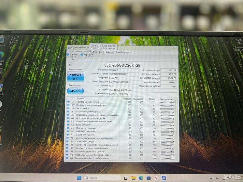Open File Explorer from the taskbar
The height and width of the screenshot is (182, 243).
coord(133,178)
